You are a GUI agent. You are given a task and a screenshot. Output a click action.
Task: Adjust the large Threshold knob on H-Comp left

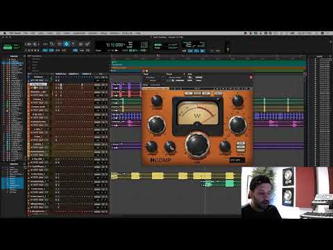tap(156, 124)
